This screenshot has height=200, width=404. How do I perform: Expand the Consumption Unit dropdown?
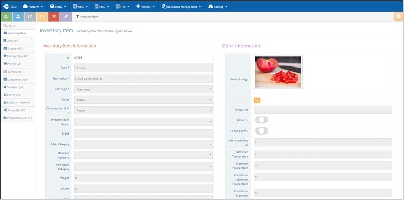[143, 110]
